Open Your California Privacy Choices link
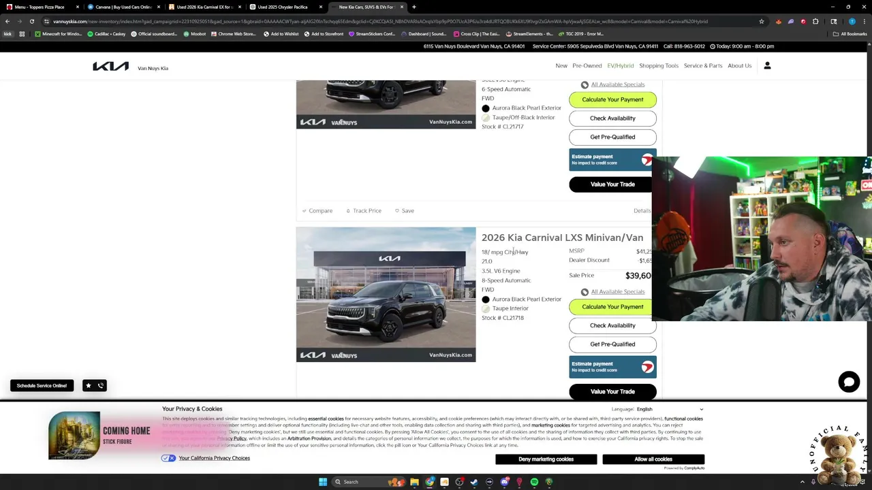The height and width of the screenshot is (490, 872). tap(214, 458)
